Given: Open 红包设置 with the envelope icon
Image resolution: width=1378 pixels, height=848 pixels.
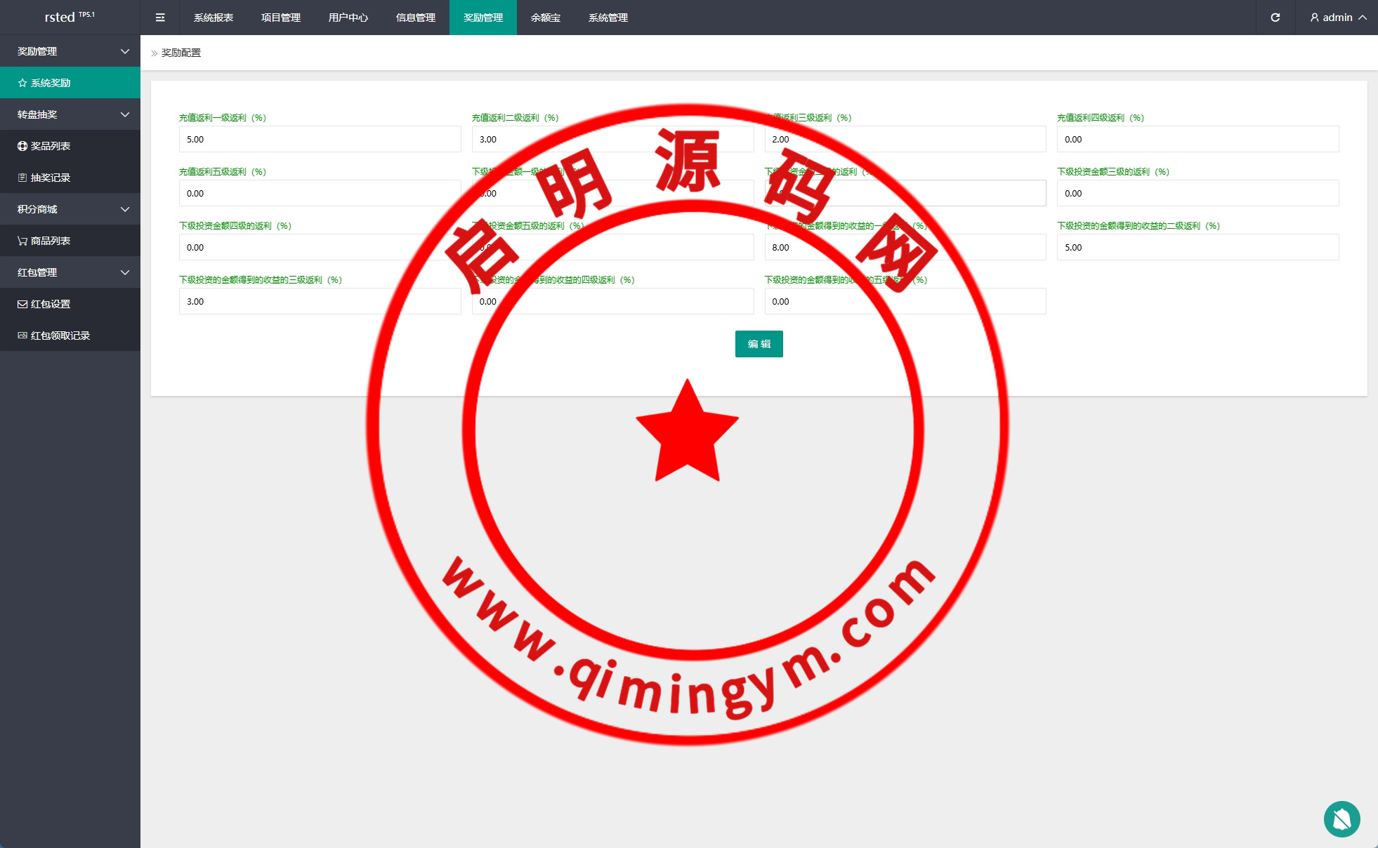Looking at the screenshot, I should 51,304.
